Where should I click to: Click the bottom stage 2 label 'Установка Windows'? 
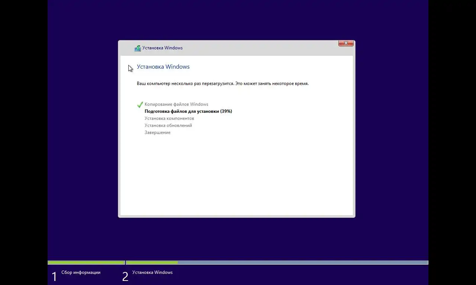[x=152, y=272]
